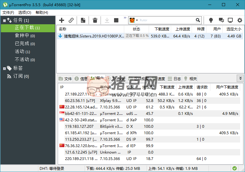
Task: Collapse the 任务 tree in sidebar
Action: 4,21
